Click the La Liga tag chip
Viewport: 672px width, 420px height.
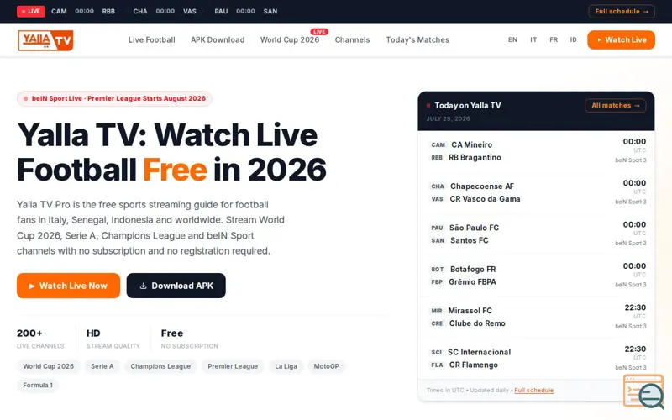point(286,366)
